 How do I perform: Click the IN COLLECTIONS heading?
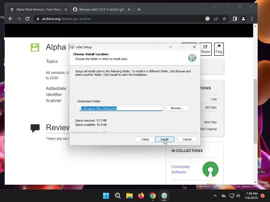point(187,151)
